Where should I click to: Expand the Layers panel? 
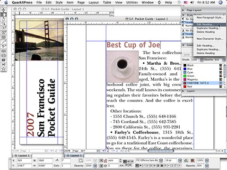pos(183,91)
